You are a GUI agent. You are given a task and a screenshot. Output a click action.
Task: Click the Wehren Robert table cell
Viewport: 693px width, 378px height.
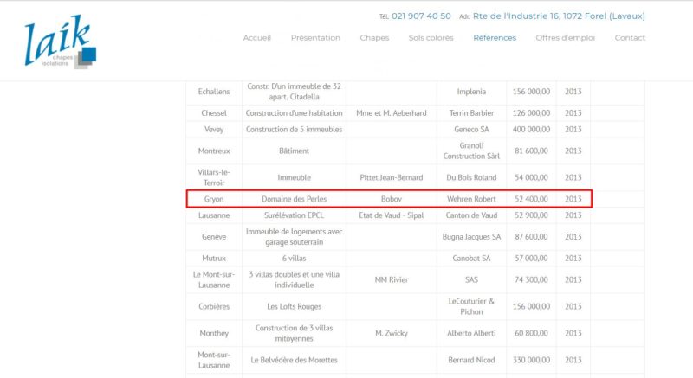(x=470, y=199)
